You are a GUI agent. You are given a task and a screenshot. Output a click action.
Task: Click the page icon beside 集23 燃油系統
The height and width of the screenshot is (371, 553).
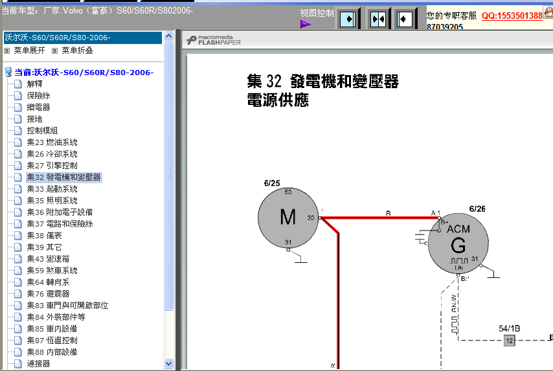coord(18,142)
